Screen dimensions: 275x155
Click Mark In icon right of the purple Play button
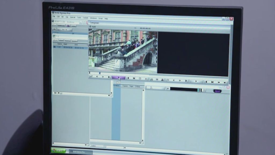(x=128, y=78)
